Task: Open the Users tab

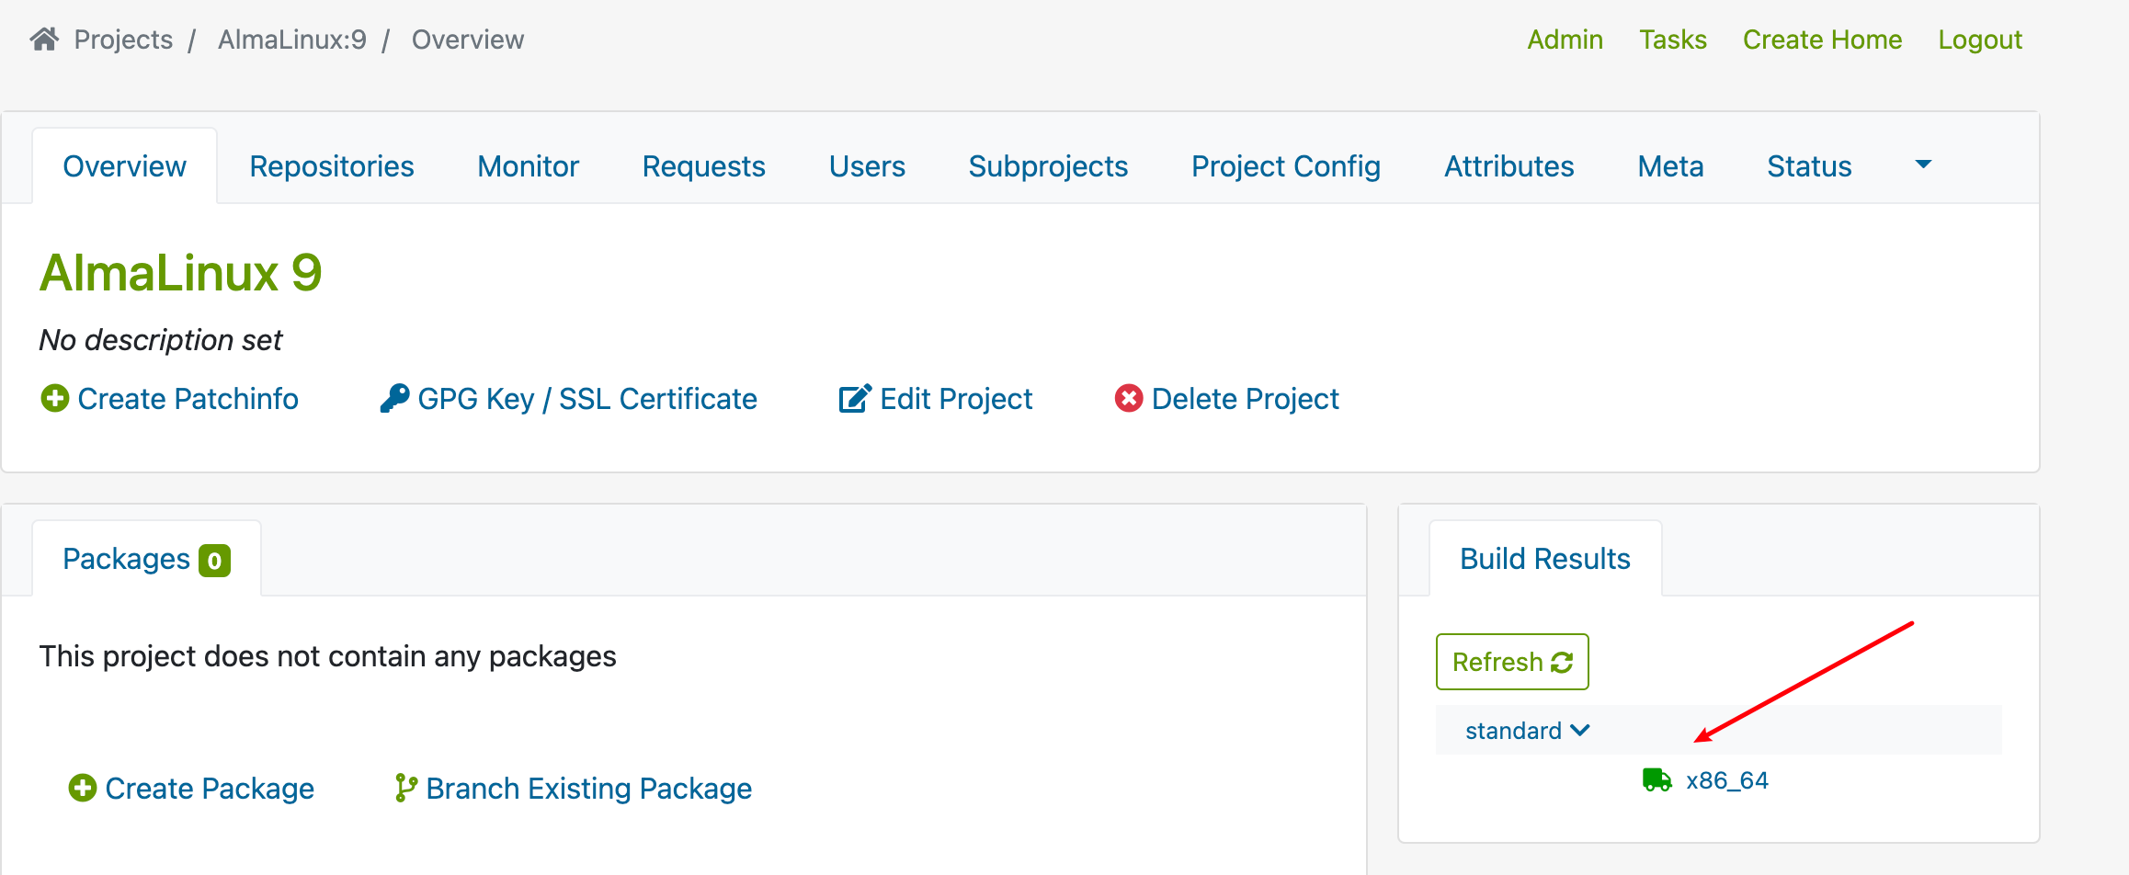Action: coord(867,166)
